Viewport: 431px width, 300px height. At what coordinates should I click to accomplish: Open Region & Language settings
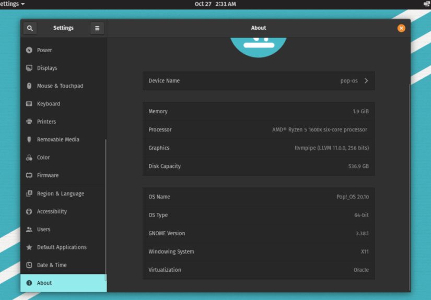tap(64, 193)
